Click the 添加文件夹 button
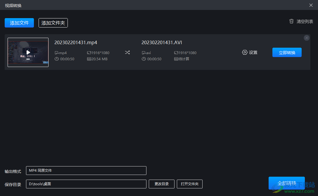318x196 pixels. (53, 23)
